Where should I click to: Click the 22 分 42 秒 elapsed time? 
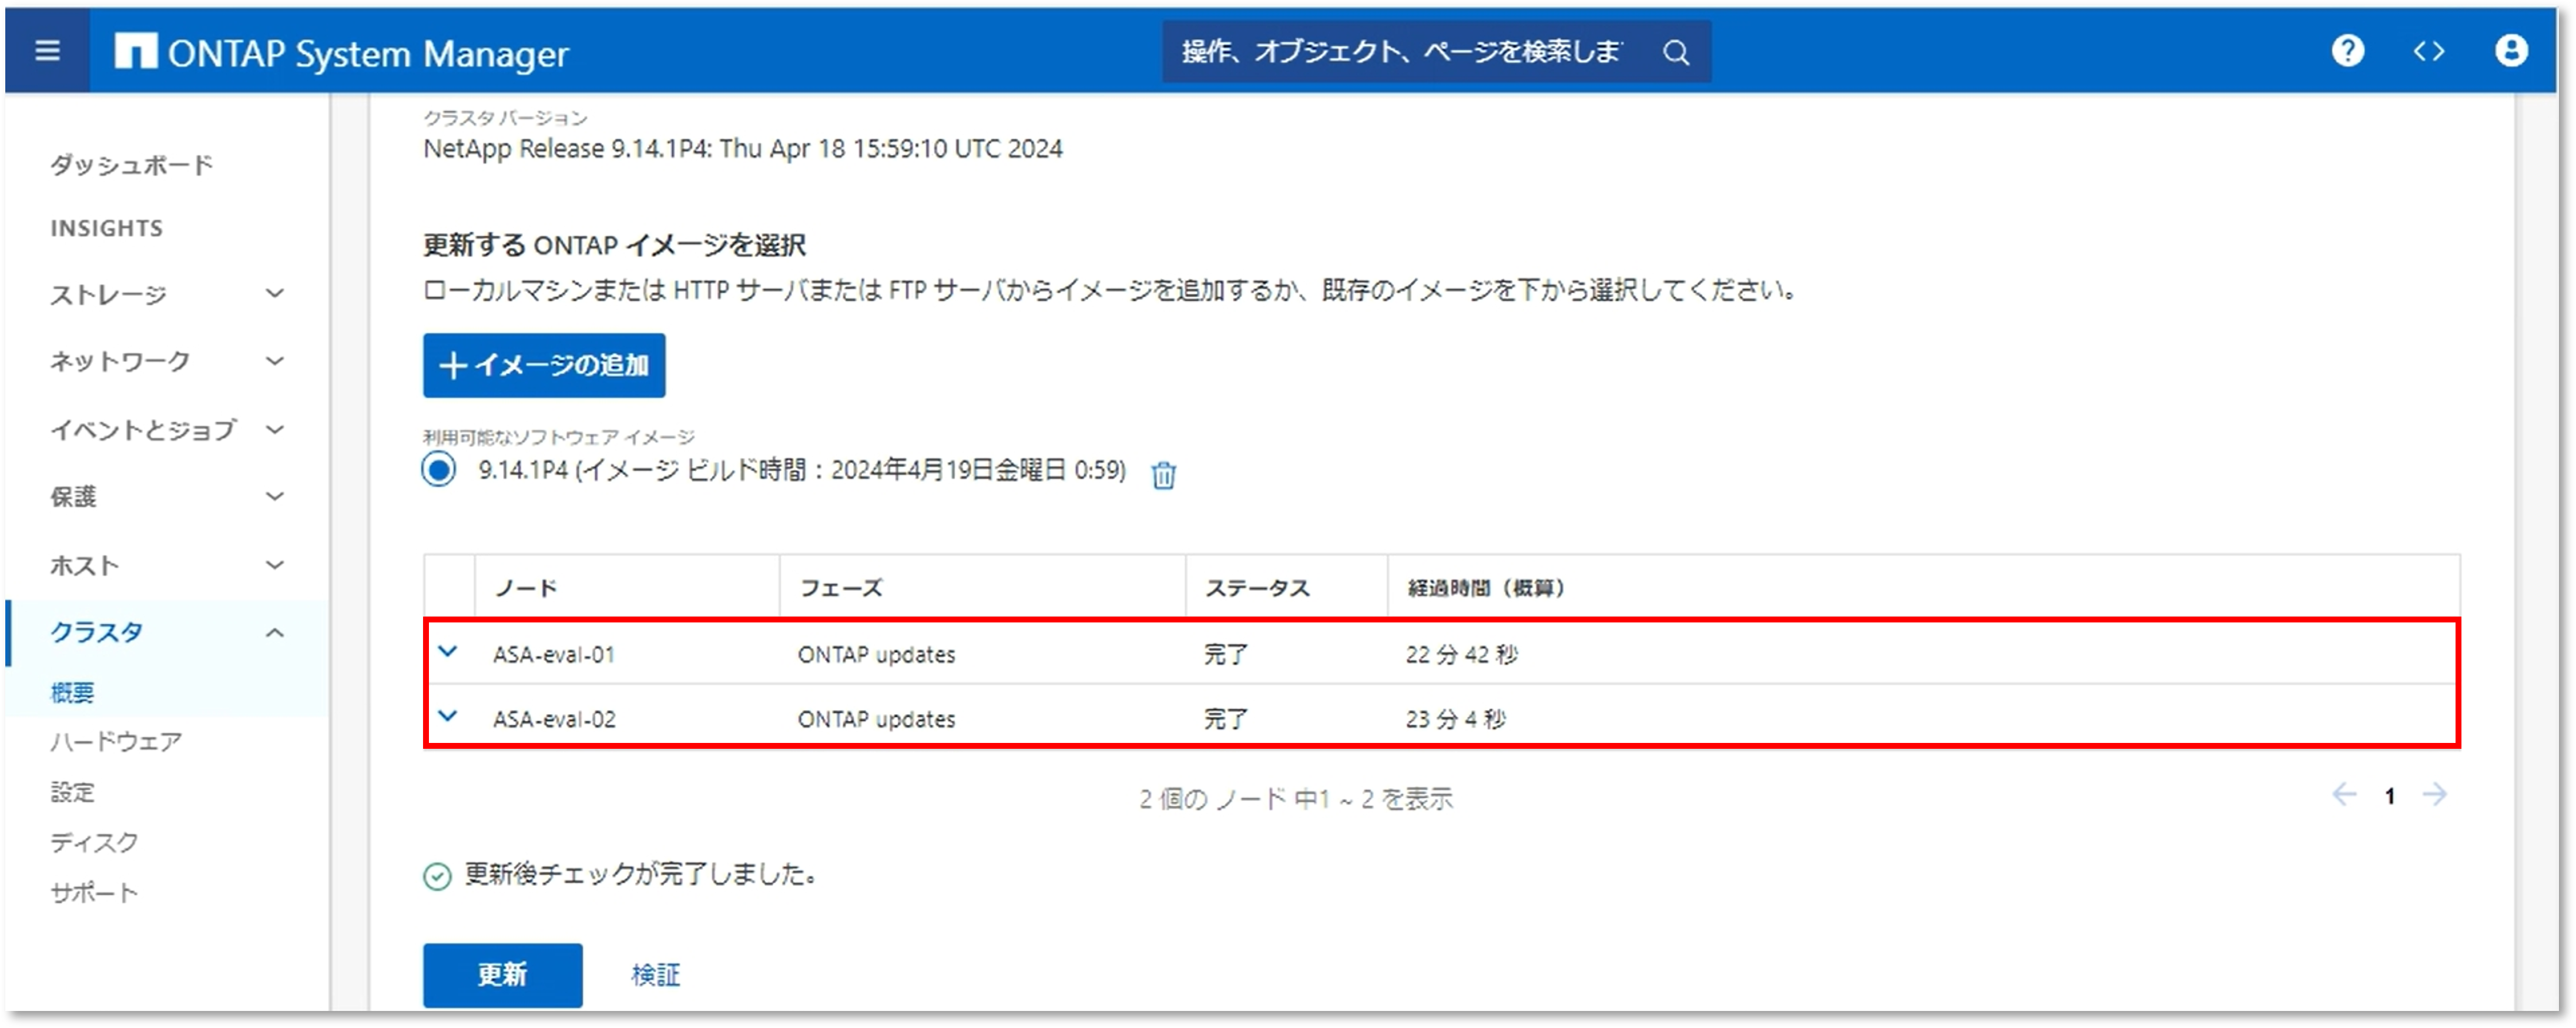[1461, 654]
